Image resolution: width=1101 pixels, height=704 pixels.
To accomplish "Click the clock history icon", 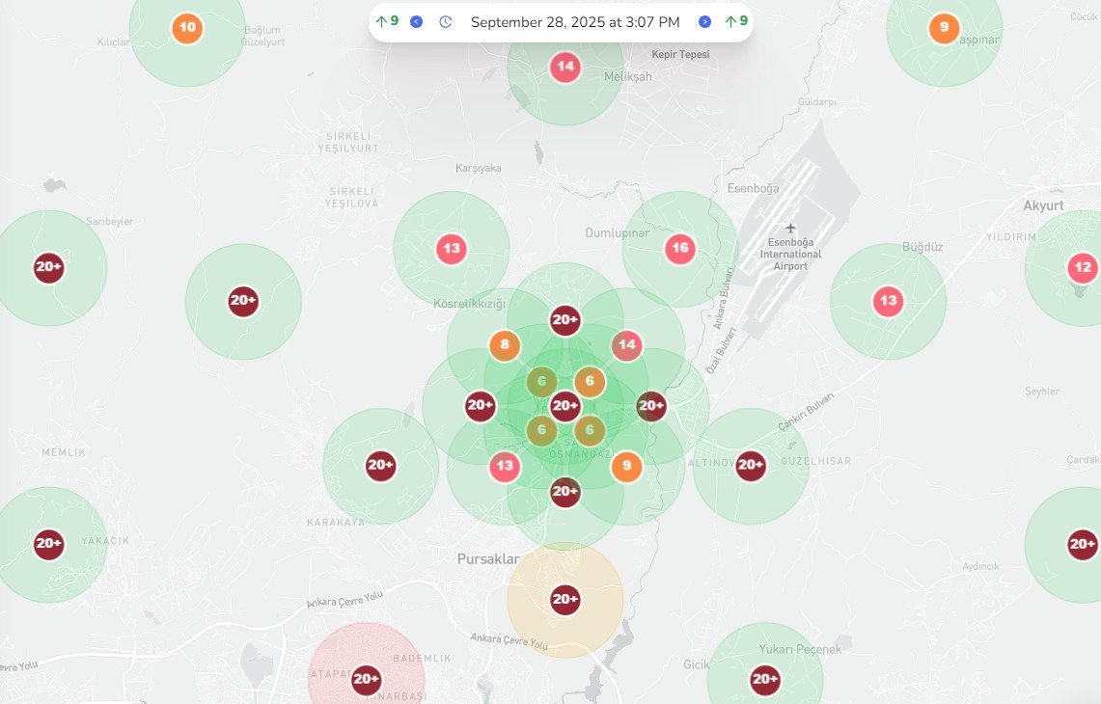I will pyautogui.click(x=445, y=21).
